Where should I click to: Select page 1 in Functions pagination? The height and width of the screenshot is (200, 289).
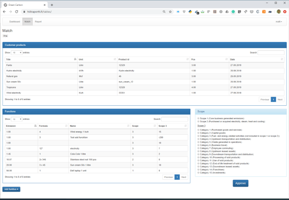click(177, 177)
